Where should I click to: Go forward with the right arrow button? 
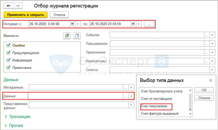click(x=18, y=6)
